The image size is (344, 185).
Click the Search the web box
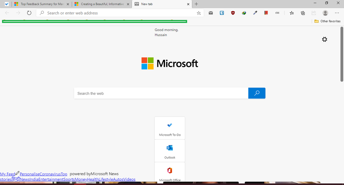click(x=161, y=93)
